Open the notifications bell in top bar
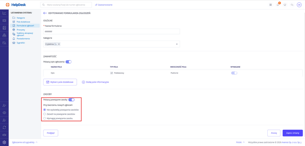 click(278, 5)
